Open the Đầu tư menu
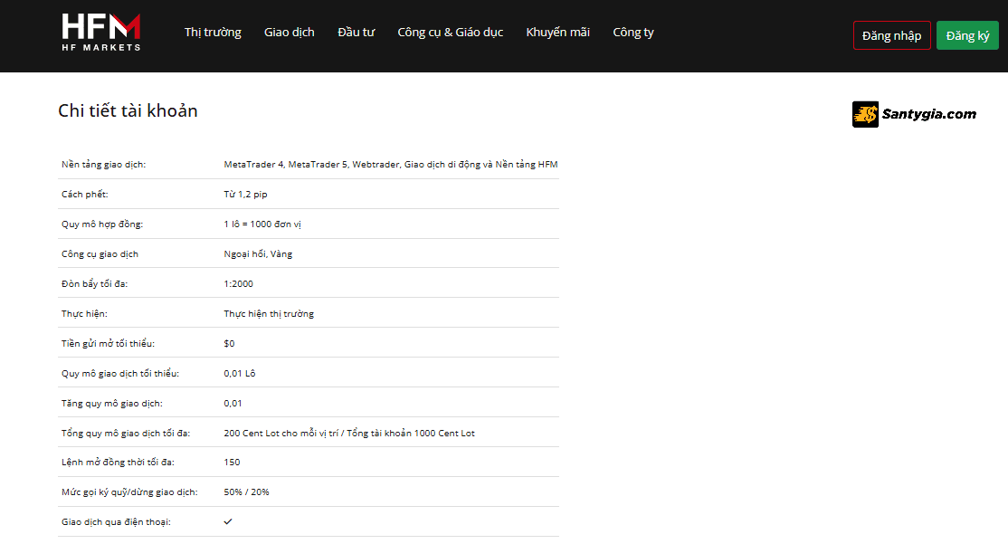The width and height of the screenshot is (1008, 544). pos(357,33)
